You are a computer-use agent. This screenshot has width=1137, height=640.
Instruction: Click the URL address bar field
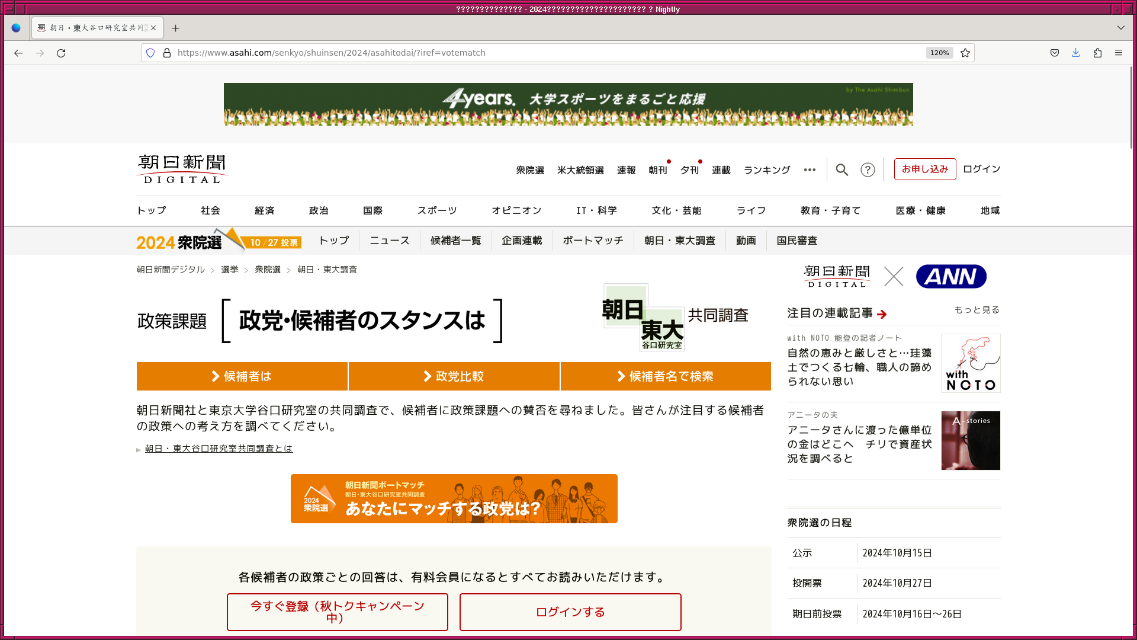(x=533, y=53)
